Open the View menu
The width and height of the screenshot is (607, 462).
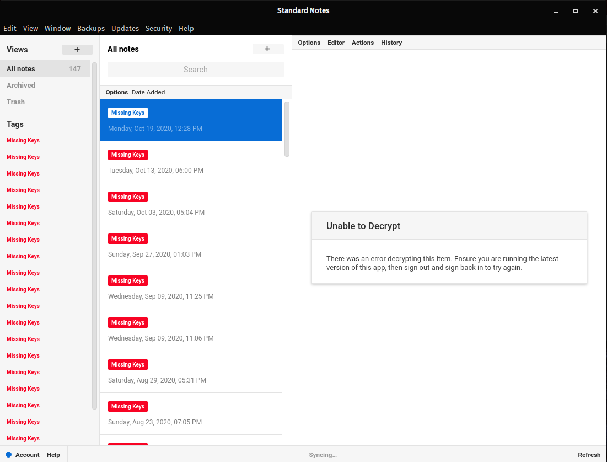[x=30, y=28]
